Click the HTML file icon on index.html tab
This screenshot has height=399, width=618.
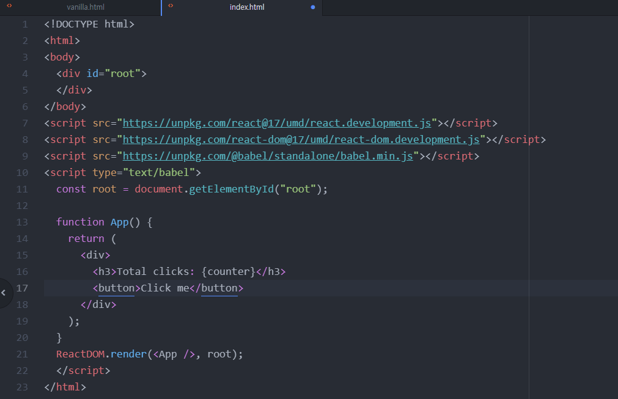coord(171,5)
